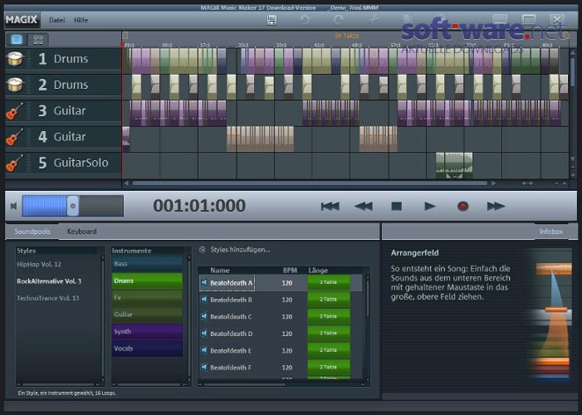Select the Fx instrument
This screenshot has height=415, width=582.
click(147, 298)
